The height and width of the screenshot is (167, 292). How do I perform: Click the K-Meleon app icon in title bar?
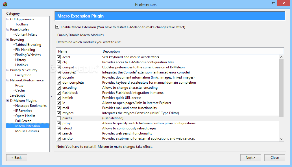pyautogui.click(x=5, y=4)
